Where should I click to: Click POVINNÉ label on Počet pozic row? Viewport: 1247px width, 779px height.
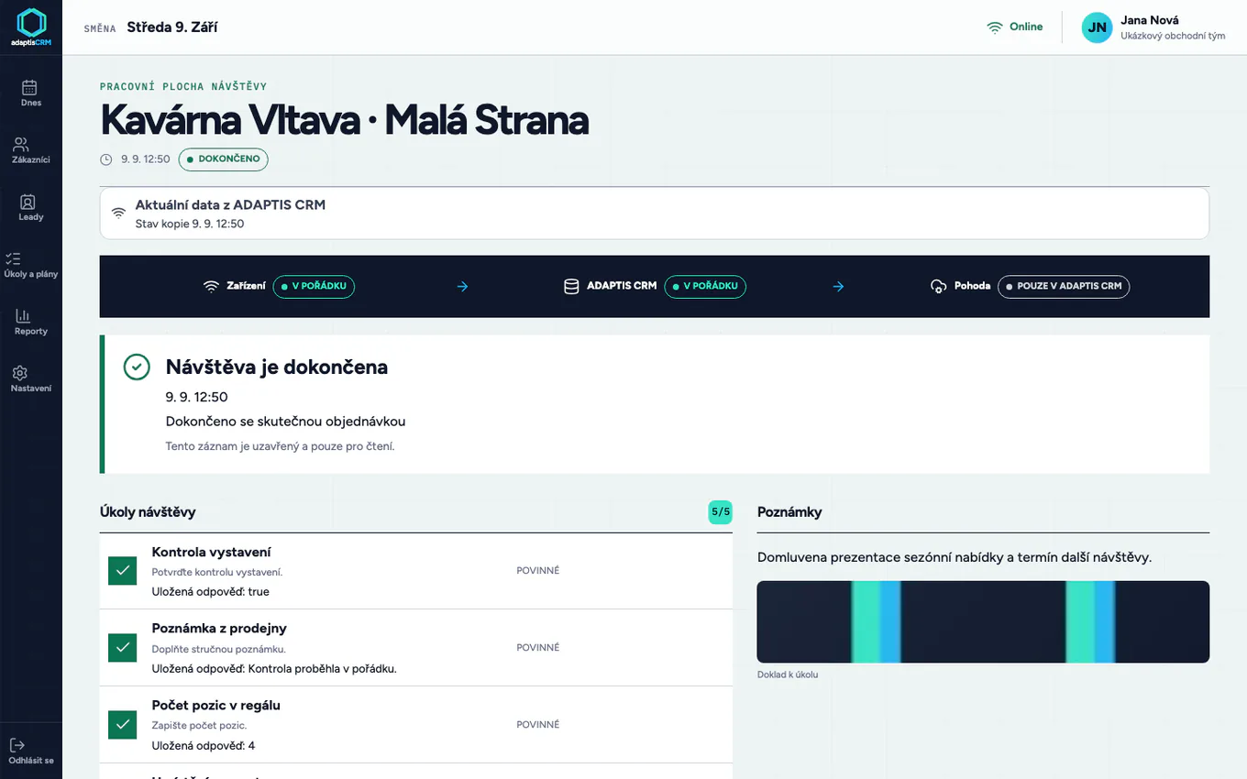pos(537,725)
